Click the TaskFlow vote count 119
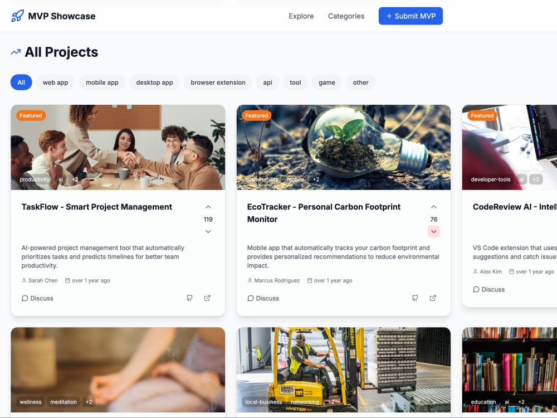The width and height of the screenshot is (557, 418). pyautogui.click(x=208, y=219)
